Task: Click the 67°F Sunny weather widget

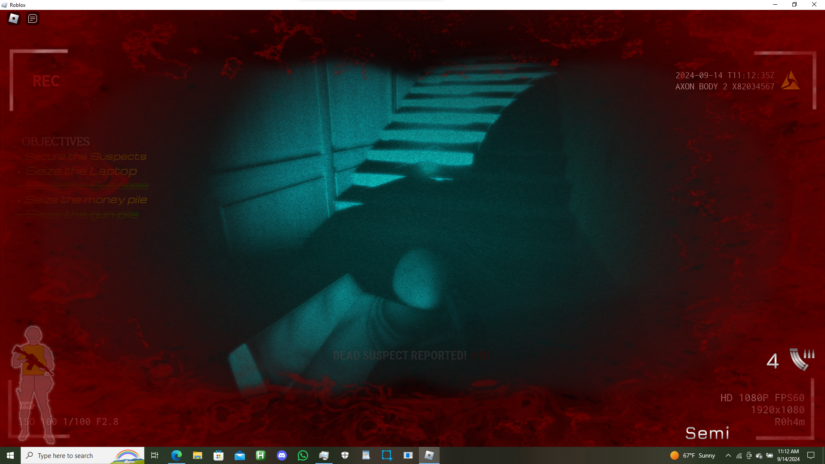Action: [693, 455]
